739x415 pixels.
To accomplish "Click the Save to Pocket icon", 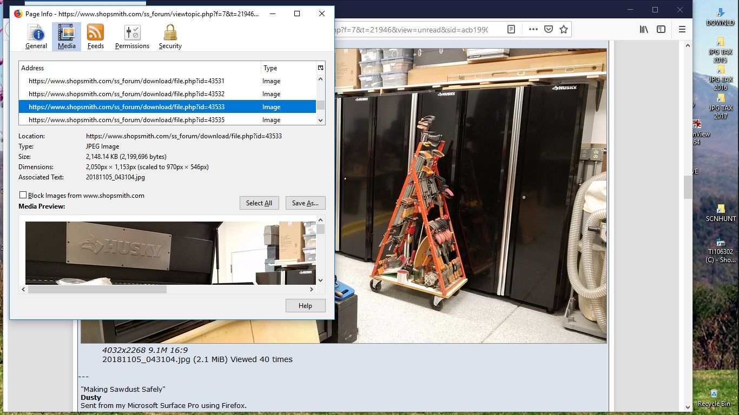I will click(x=548, y=30).
